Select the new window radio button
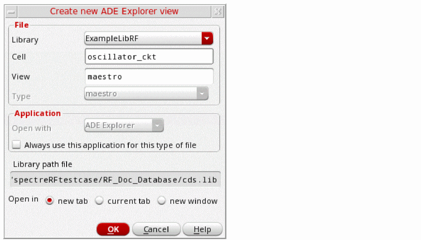This screenshot has height=240, width=421. coord(161,201)
